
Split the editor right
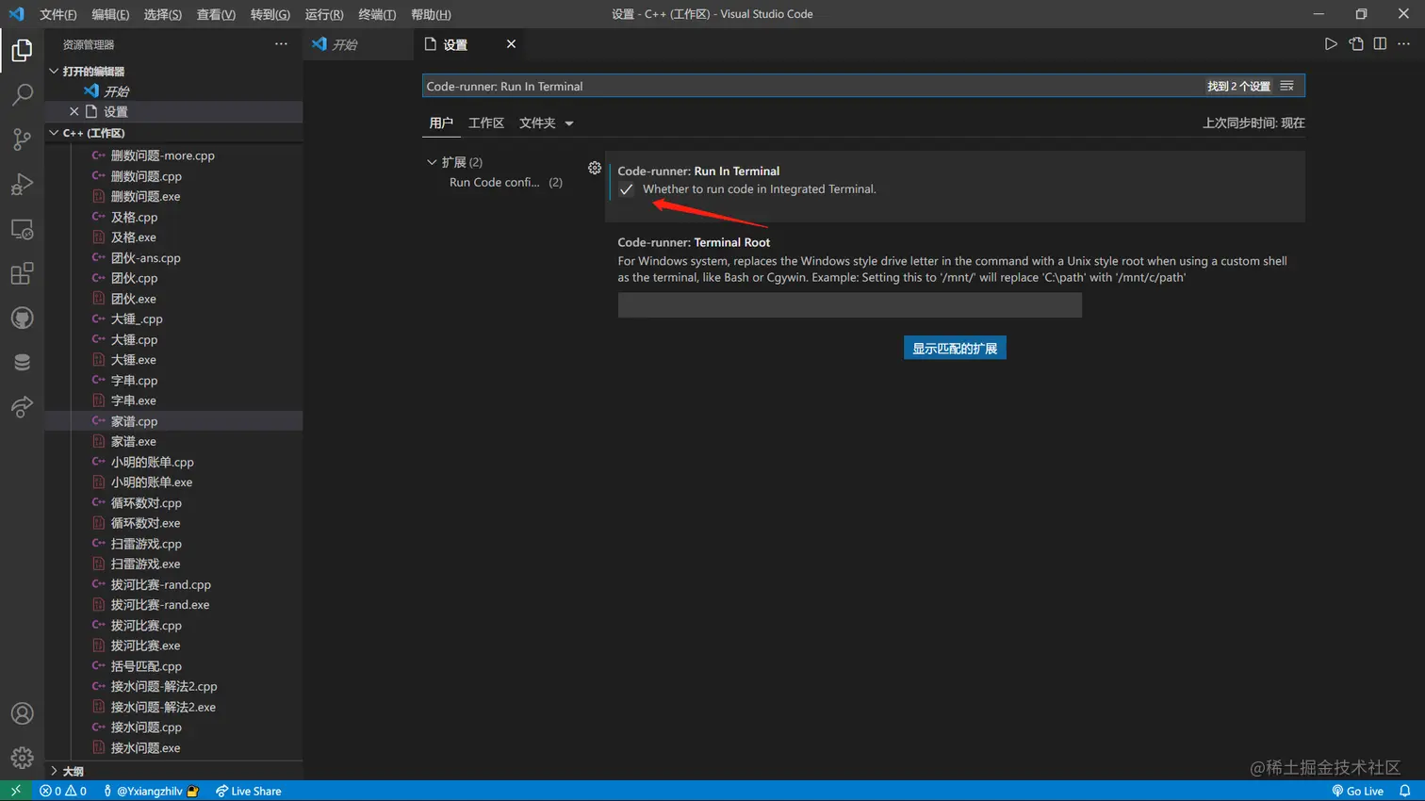[x=1380, y=44]
